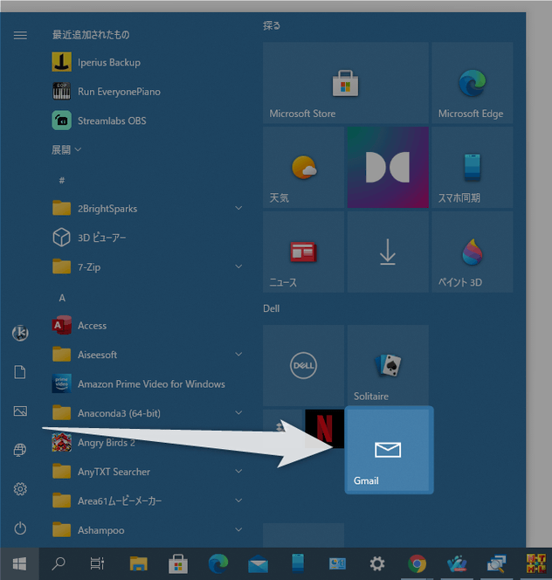Open Microsoft Store on taskbar
Viewport: 552px width, 580px height.
coord(178,563)
